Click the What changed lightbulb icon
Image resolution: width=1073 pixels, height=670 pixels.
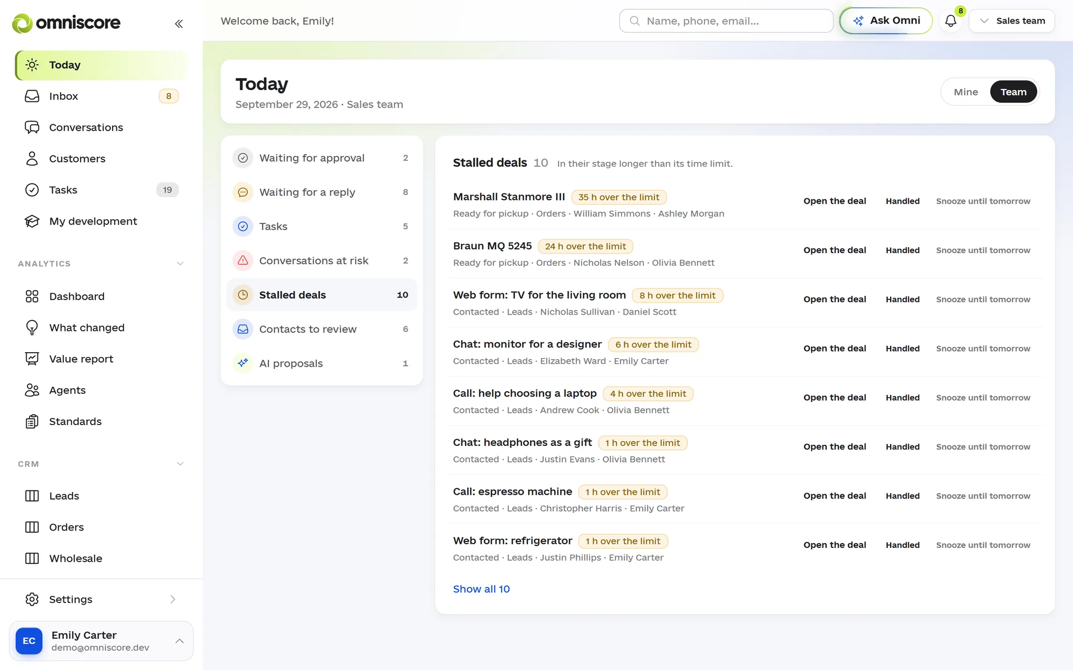[x=32, y=327]
